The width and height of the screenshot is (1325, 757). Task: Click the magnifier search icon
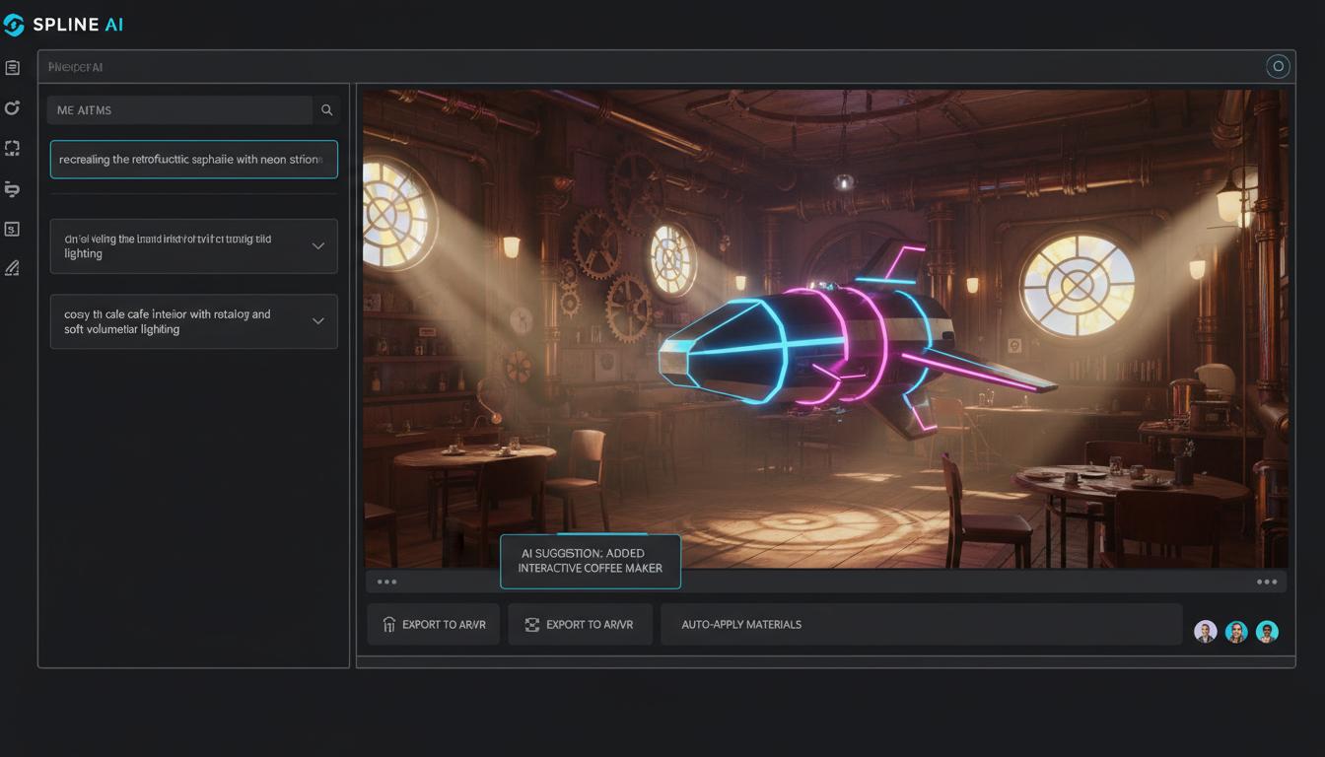click(327, 110)
